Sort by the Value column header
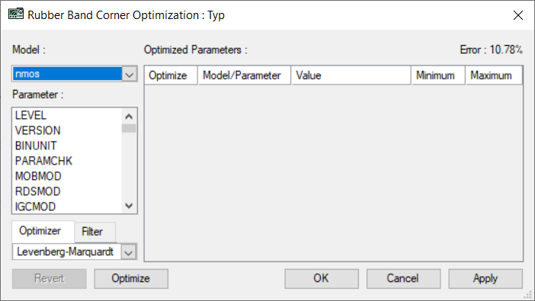535x301 pixels. 351,75
